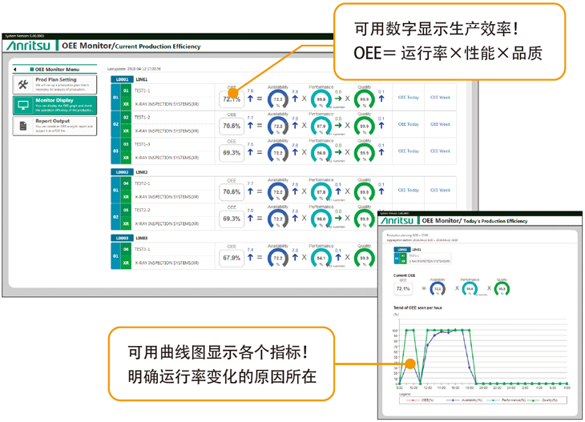Collapse the OEE Monitor Menu arrow
The image size is (585, 422).
[x=15, y=70]
